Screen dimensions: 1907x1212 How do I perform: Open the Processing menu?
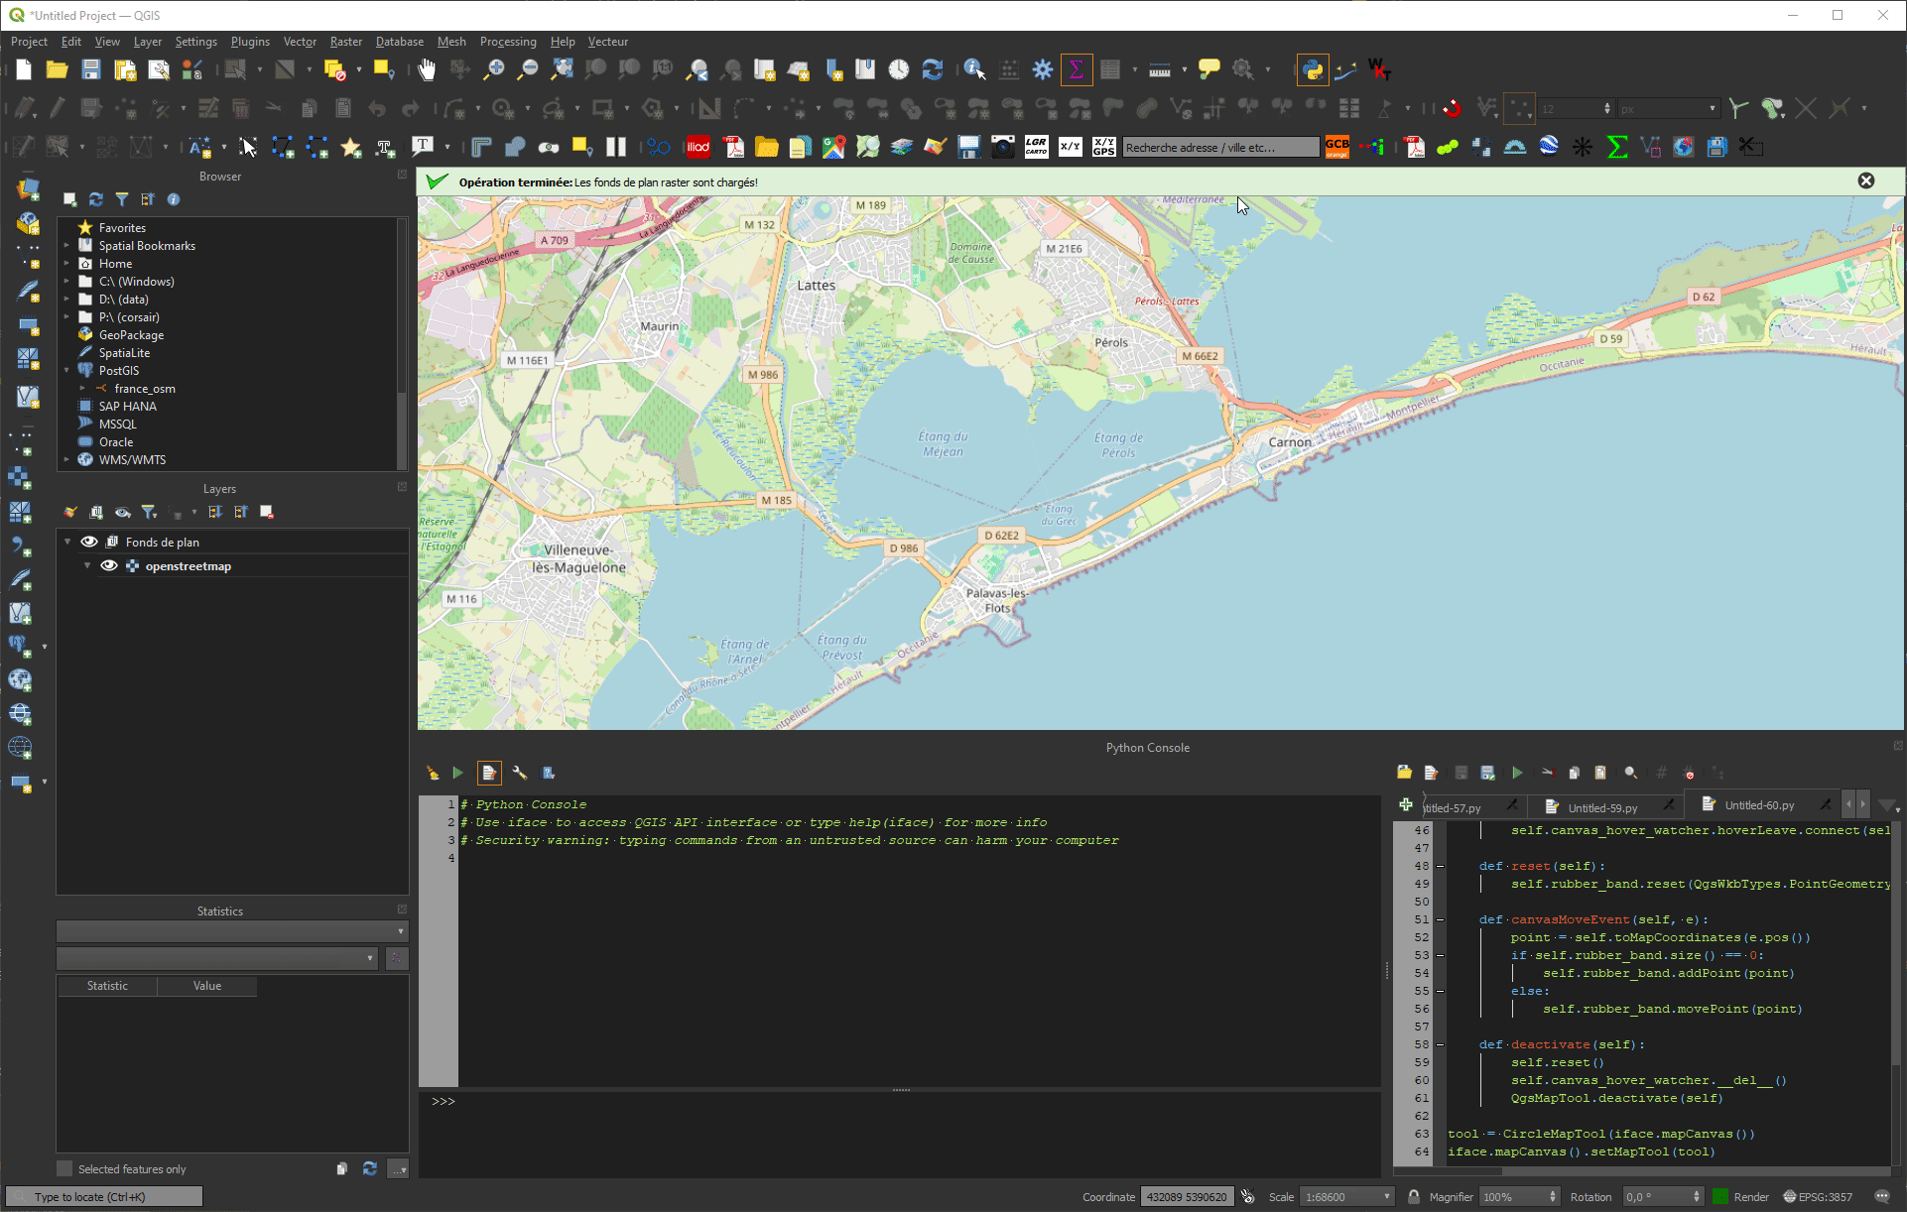click(x=507, y=41)
